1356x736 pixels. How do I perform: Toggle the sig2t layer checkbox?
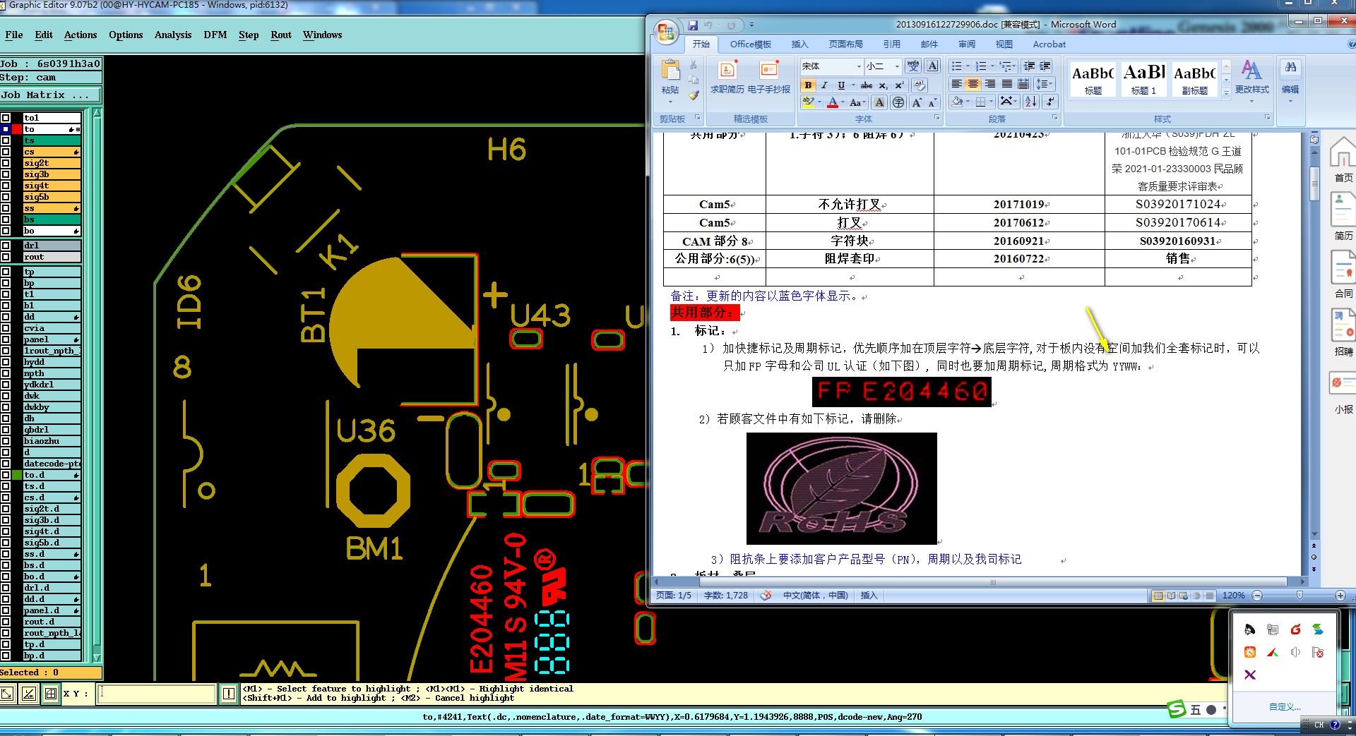click(x=6, y=163)
